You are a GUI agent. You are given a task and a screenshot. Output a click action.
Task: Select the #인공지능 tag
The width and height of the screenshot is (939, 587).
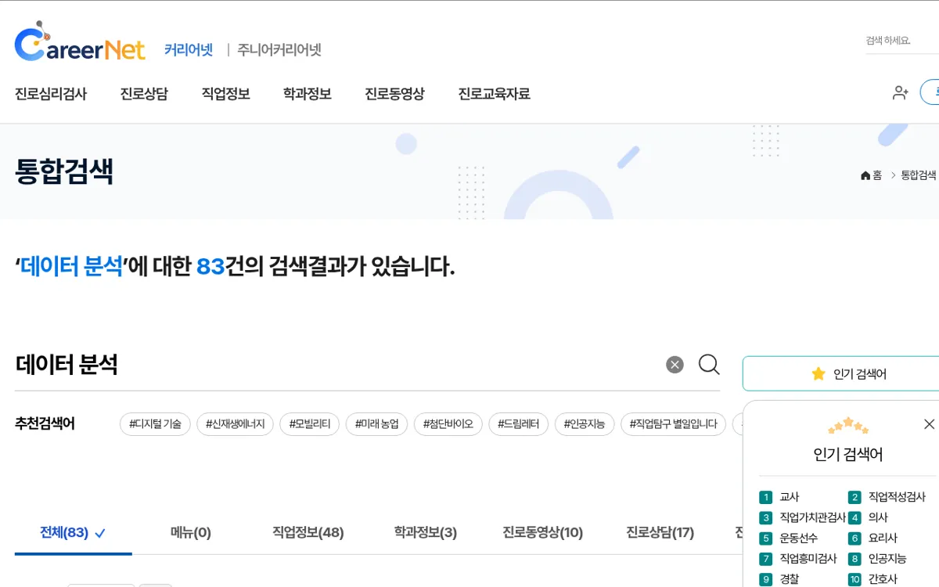(x=585, y=424)
